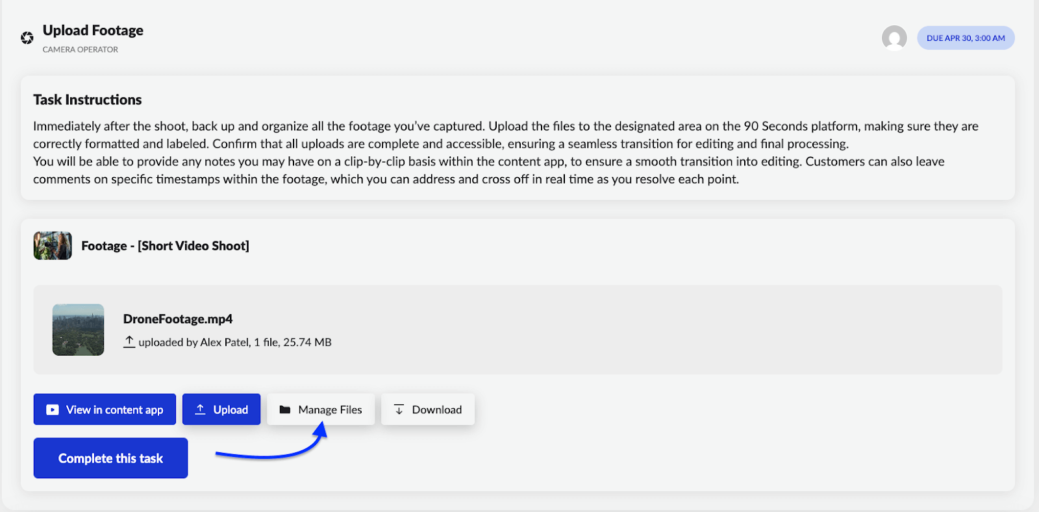Click the folder icon in Manage Files
Viewport: 1039px width, 512px height.
[284, 409]
